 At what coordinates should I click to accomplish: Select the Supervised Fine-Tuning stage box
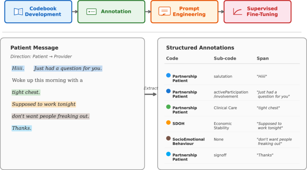pyautogui.click(x=257, y=12)
